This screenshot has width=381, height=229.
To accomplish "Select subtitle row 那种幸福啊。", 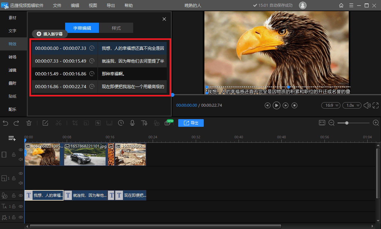I will point(99,74).
